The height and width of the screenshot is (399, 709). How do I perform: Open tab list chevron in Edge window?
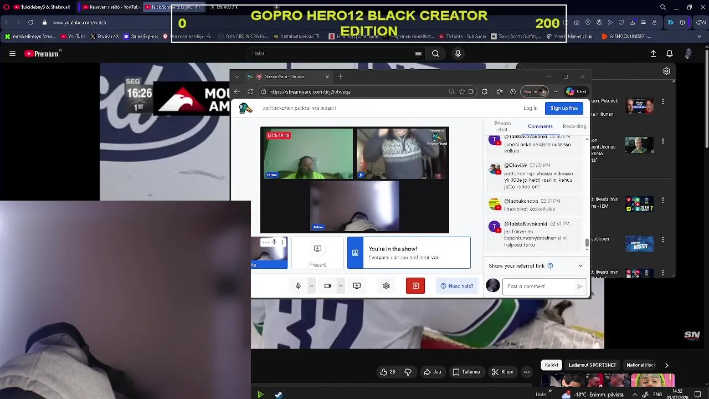(237, 76)
